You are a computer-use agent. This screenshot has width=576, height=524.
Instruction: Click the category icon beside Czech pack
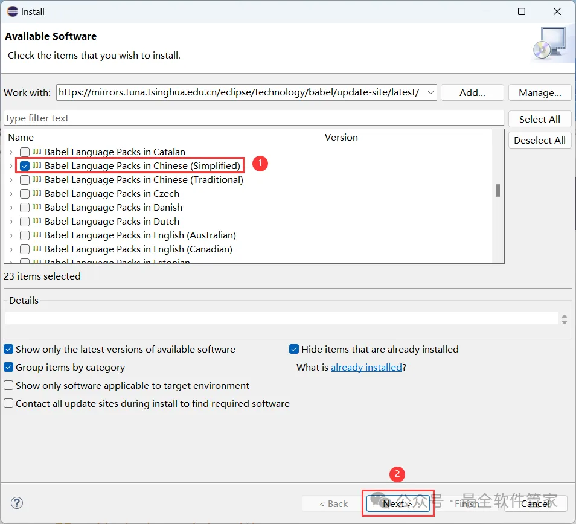tap(37, 193)
